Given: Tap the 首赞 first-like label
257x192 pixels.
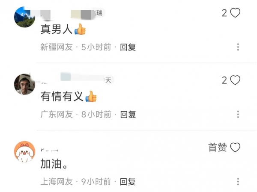Looking at the screenshot, I should 218,147.
